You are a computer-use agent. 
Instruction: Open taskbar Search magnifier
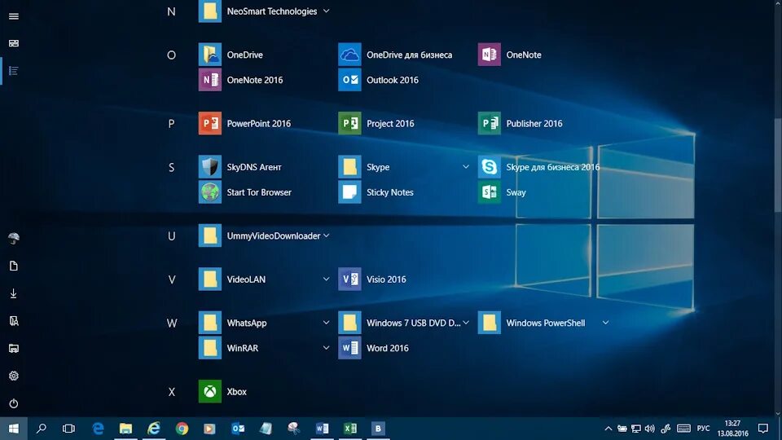42,429
